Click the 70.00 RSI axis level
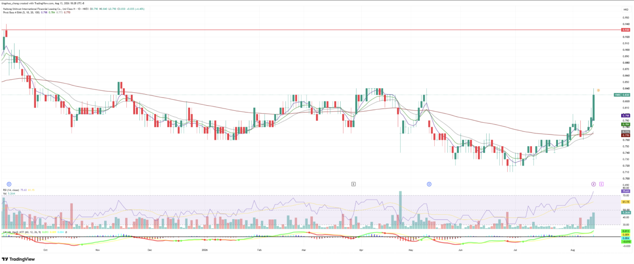The height and width of the screenshot is (264, 634). coord(626,195)
